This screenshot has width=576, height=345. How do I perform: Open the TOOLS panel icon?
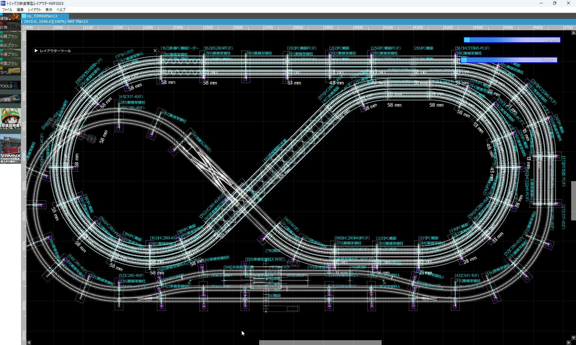tap(10, 86)
